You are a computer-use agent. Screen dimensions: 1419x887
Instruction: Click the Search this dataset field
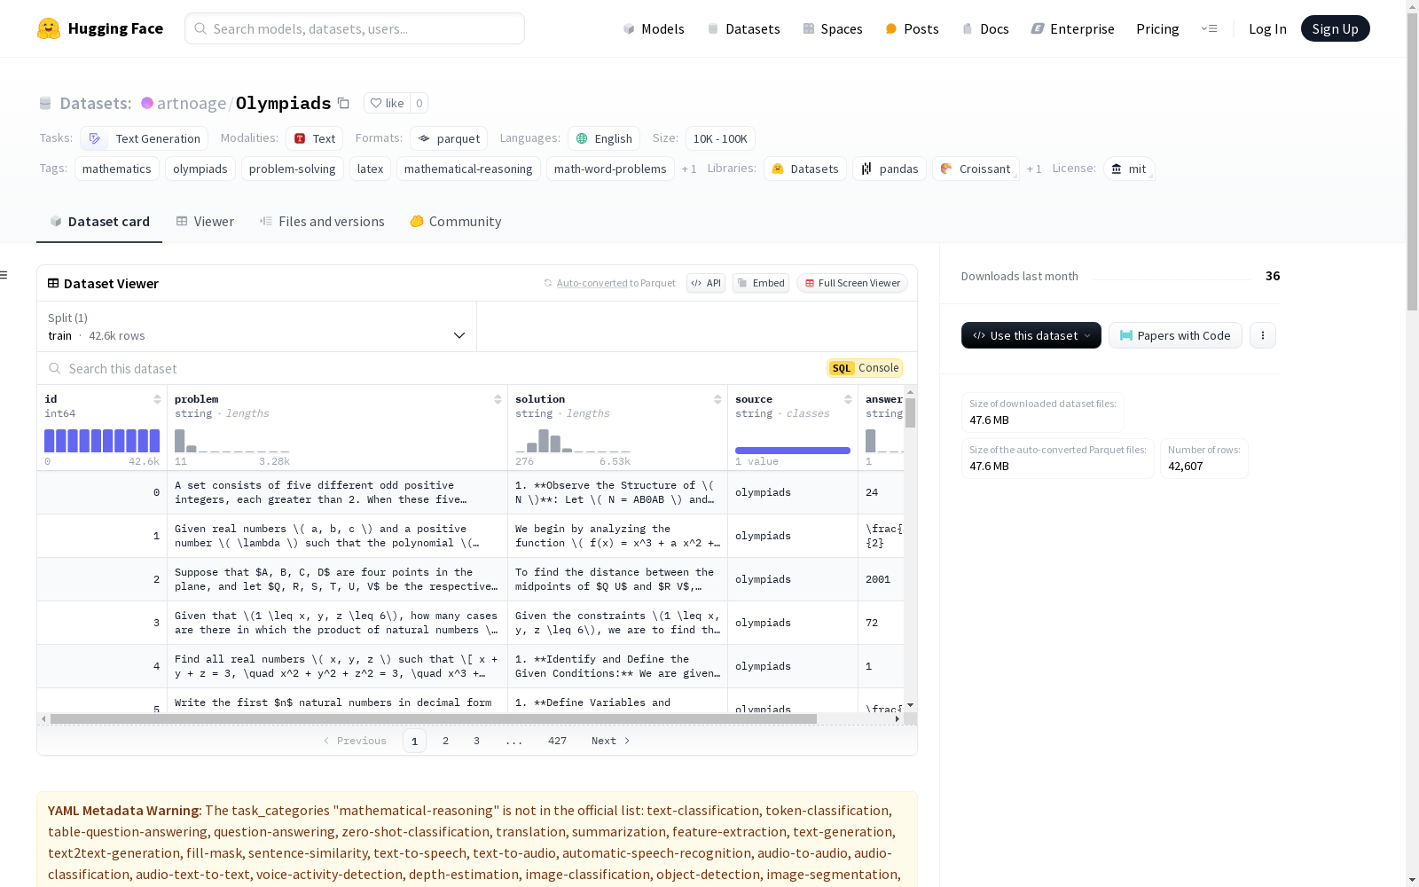point(432,368)
